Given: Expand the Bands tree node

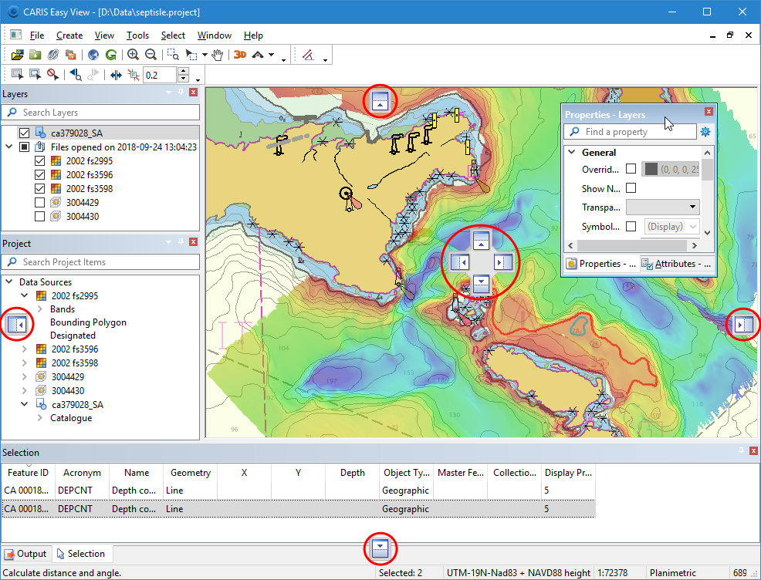Looking at the screenshot, I should (x=39, y=309).
